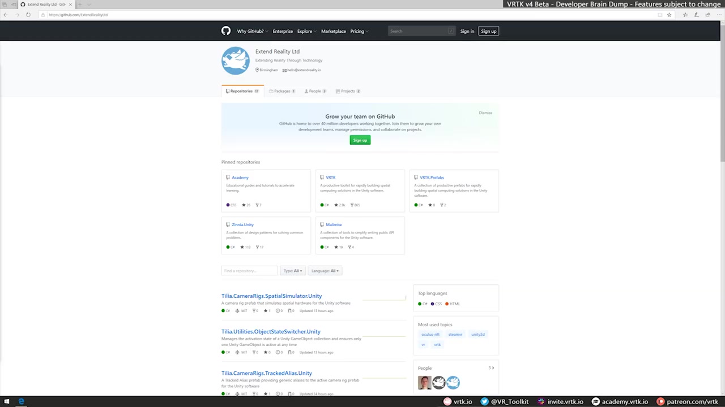
Task: Click the green Sign up button in the banner
Action: coord(360,140)
